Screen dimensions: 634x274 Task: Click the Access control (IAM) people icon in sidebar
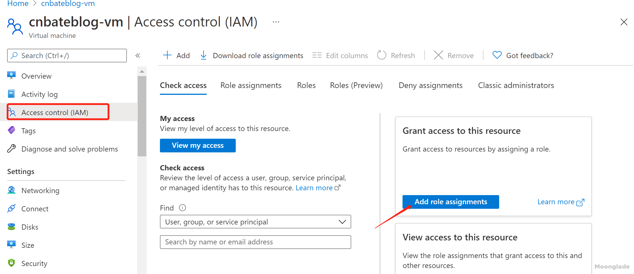click(12, 112)
